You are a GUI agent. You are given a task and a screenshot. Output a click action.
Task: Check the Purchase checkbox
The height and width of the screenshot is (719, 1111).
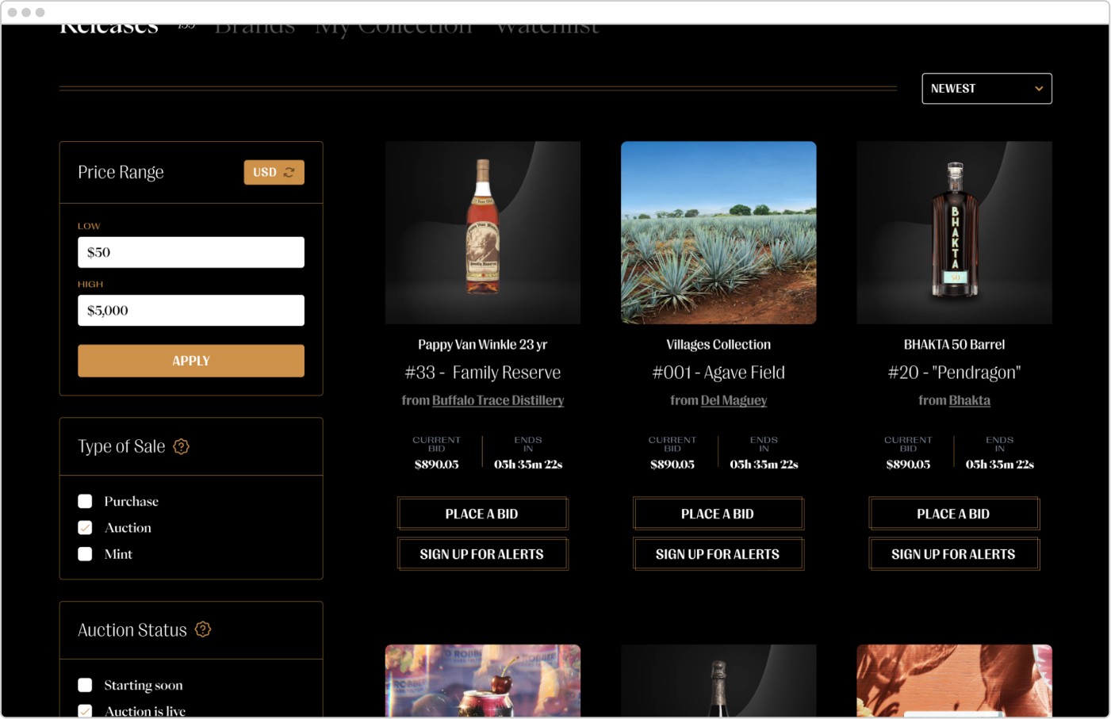coord(85,501)
